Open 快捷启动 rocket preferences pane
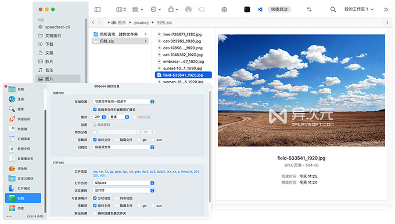 [23, 119]
